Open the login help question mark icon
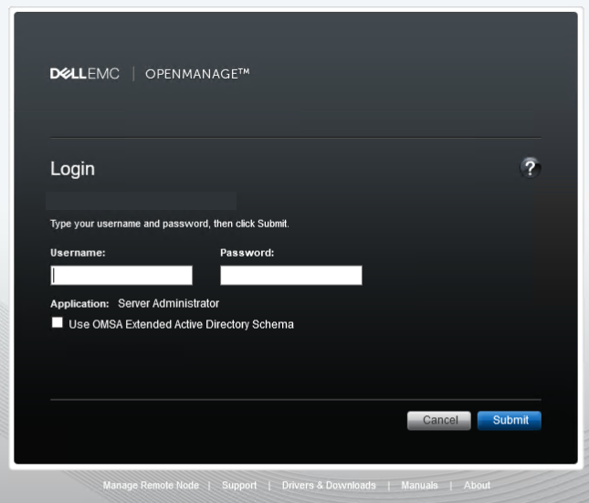589x503 pixels. [x=530, y=168]
